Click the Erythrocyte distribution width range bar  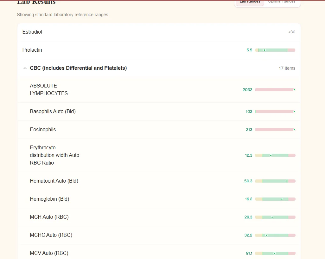[x=275, y=155]
